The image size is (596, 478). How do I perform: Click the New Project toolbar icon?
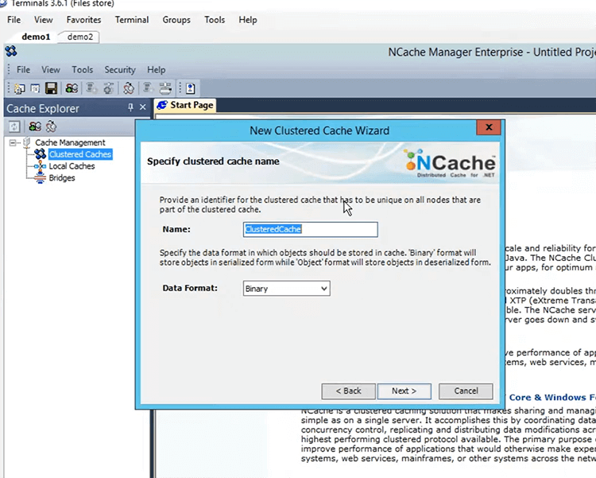(19, 88)
